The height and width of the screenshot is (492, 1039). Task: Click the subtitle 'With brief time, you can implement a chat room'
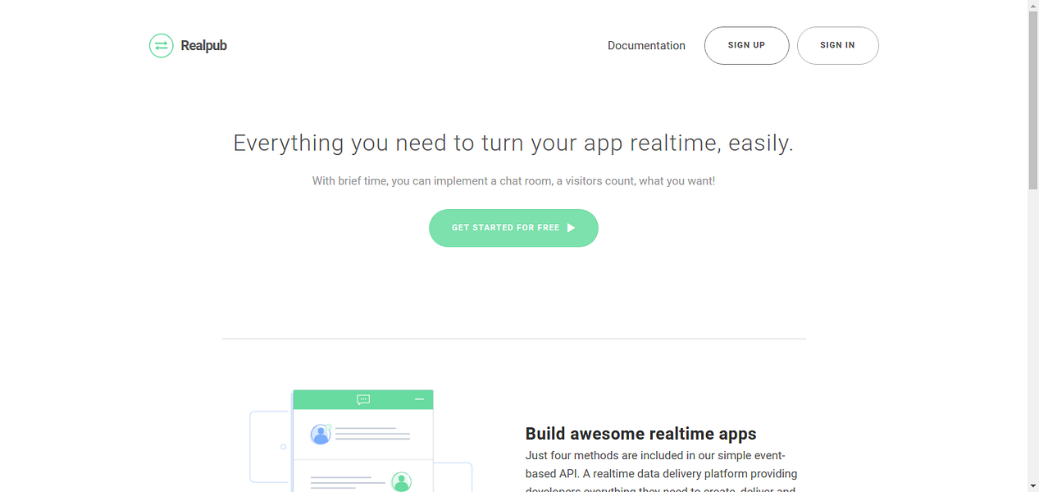pyautogui.click(x=513, y=180)
